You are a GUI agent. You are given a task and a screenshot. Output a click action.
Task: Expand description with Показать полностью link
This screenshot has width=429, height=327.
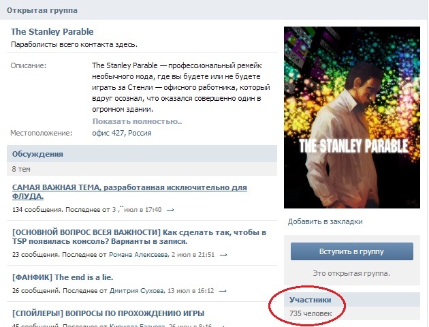tap(137, 121)
